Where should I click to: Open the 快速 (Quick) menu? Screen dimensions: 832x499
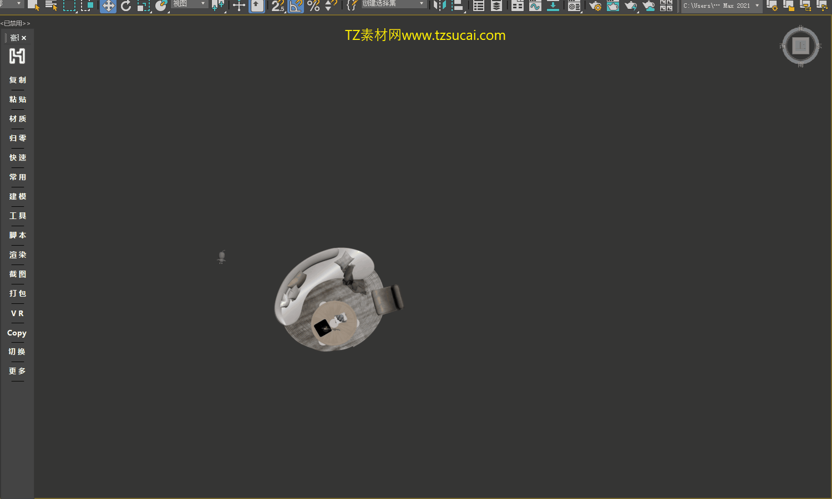[x=18, y=157]
